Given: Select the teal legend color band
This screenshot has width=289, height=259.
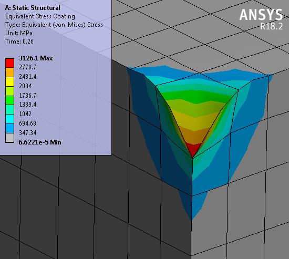Looking at the screenshot, I should click(9, 110).
